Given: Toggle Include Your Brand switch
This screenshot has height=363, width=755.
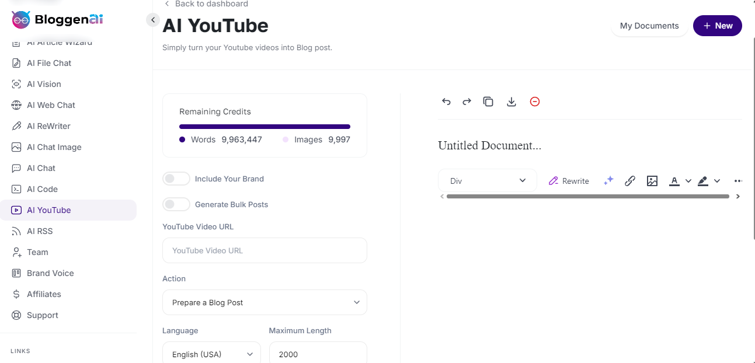Looking at the screenshot, I should pos(176,179).
